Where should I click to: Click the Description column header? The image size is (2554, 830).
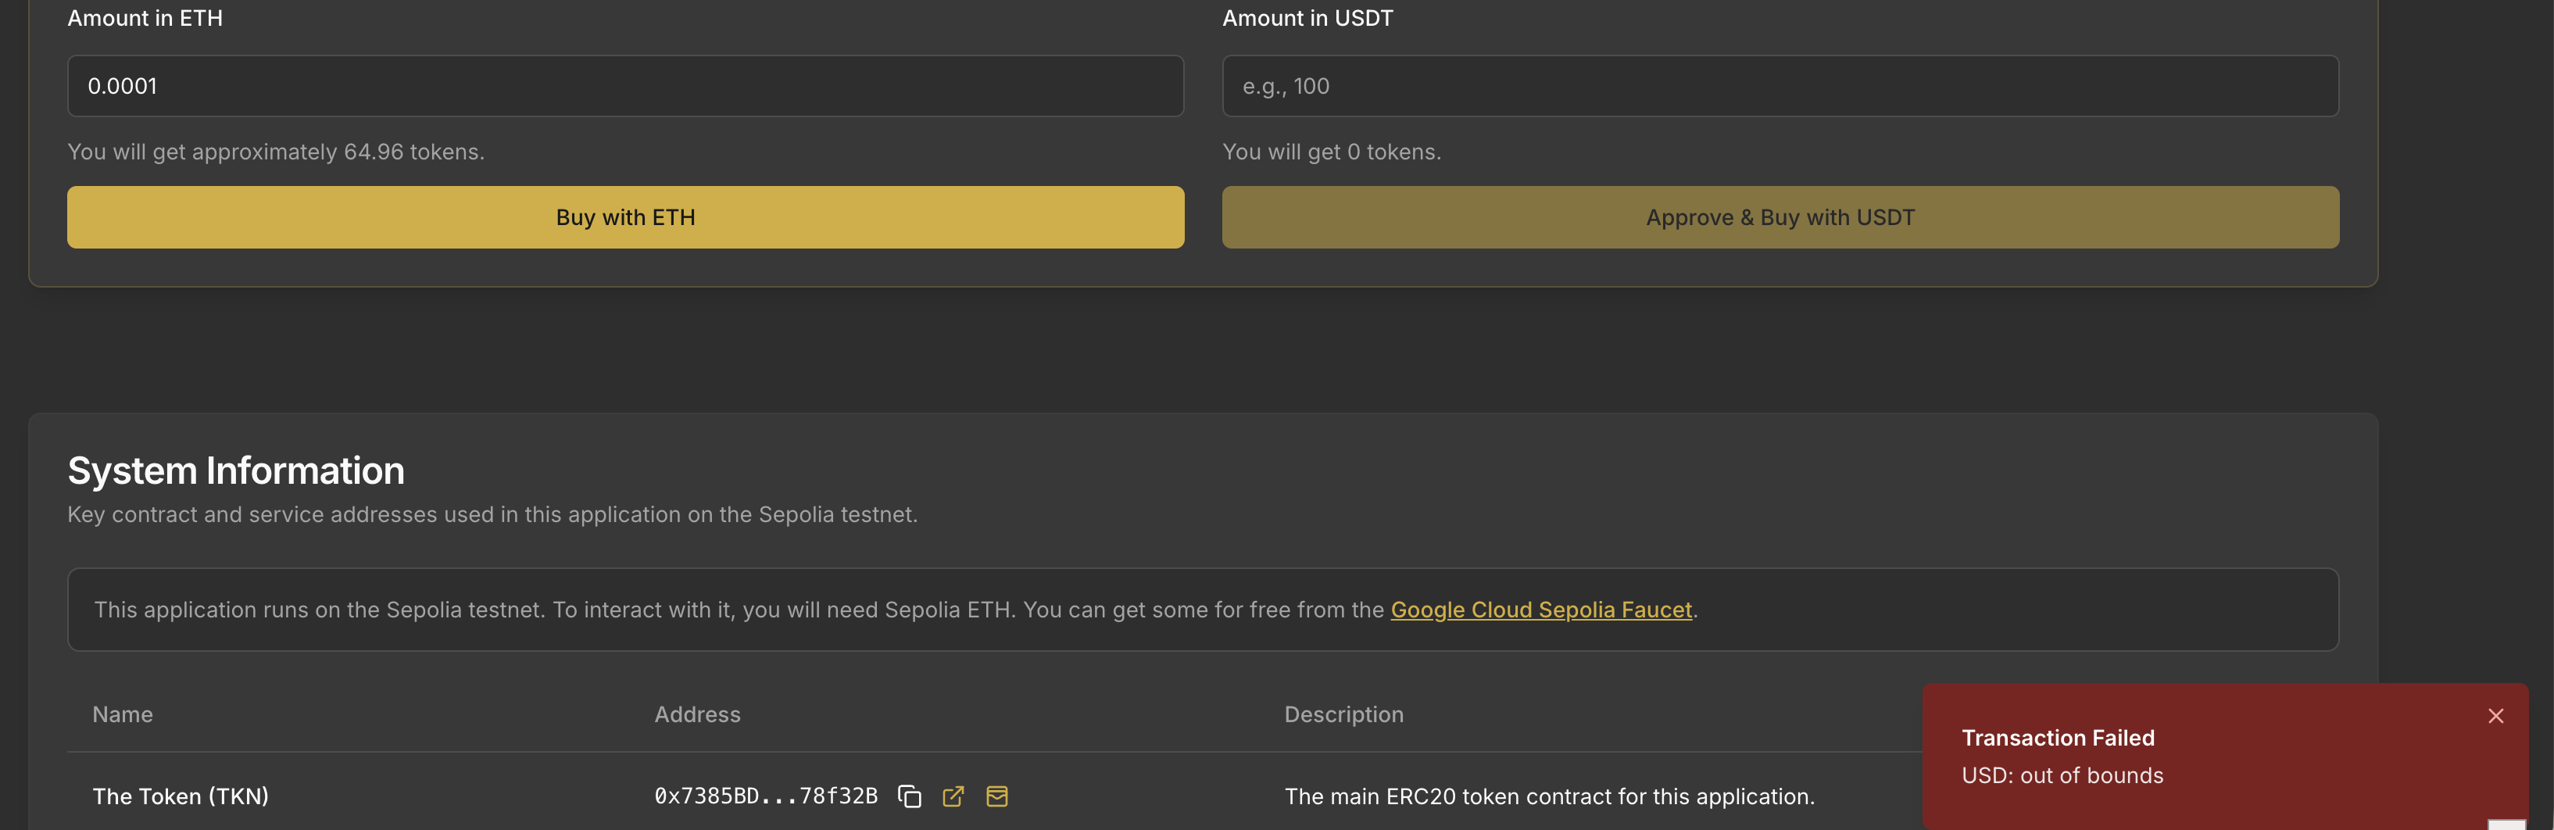(1343, 715)
